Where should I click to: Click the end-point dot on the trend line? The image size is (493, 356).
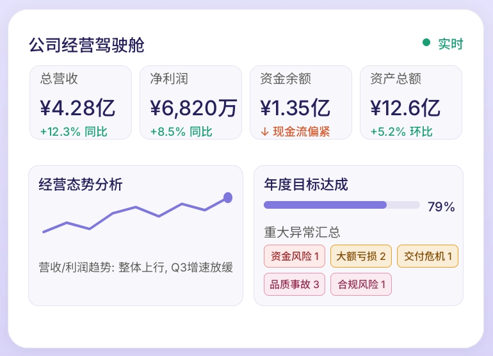coord(228,197)
